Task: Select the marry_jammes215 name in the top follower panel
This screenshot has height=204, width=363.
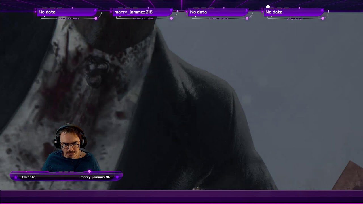Action: [133, 12]
